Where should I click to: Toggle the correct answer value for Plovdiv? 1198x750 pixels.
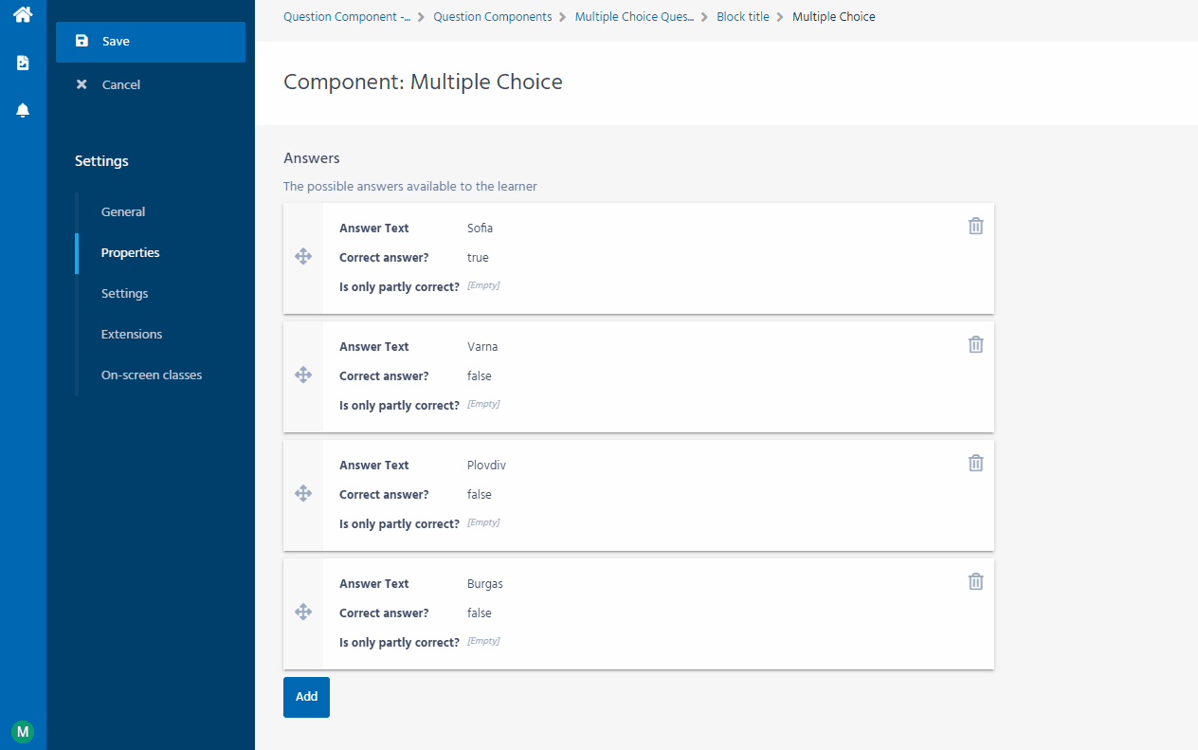coord(479,494)
